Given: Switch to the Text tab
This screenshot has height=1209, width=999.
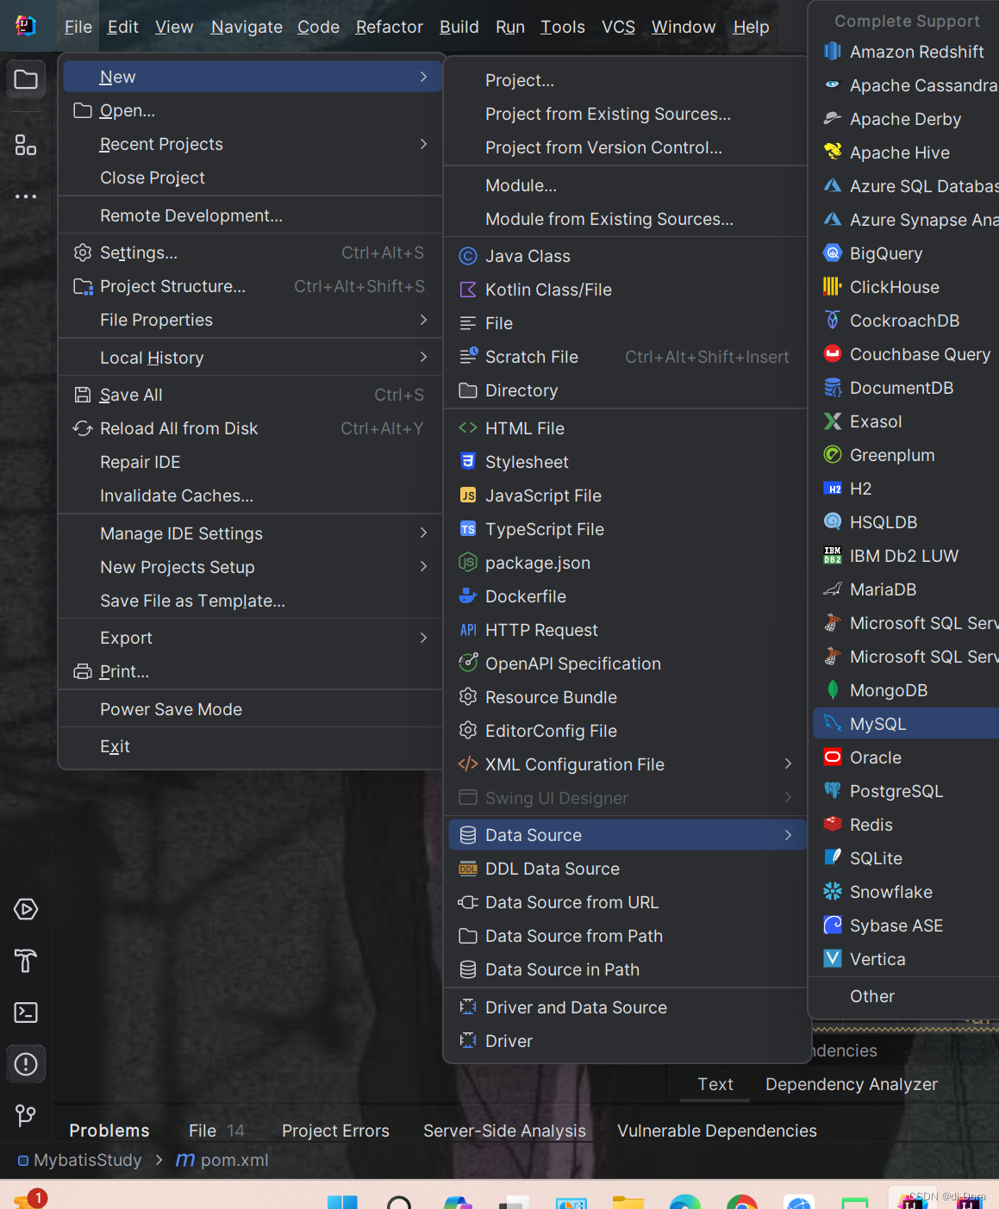Looking at the screenshot, I should [715, 1084].
